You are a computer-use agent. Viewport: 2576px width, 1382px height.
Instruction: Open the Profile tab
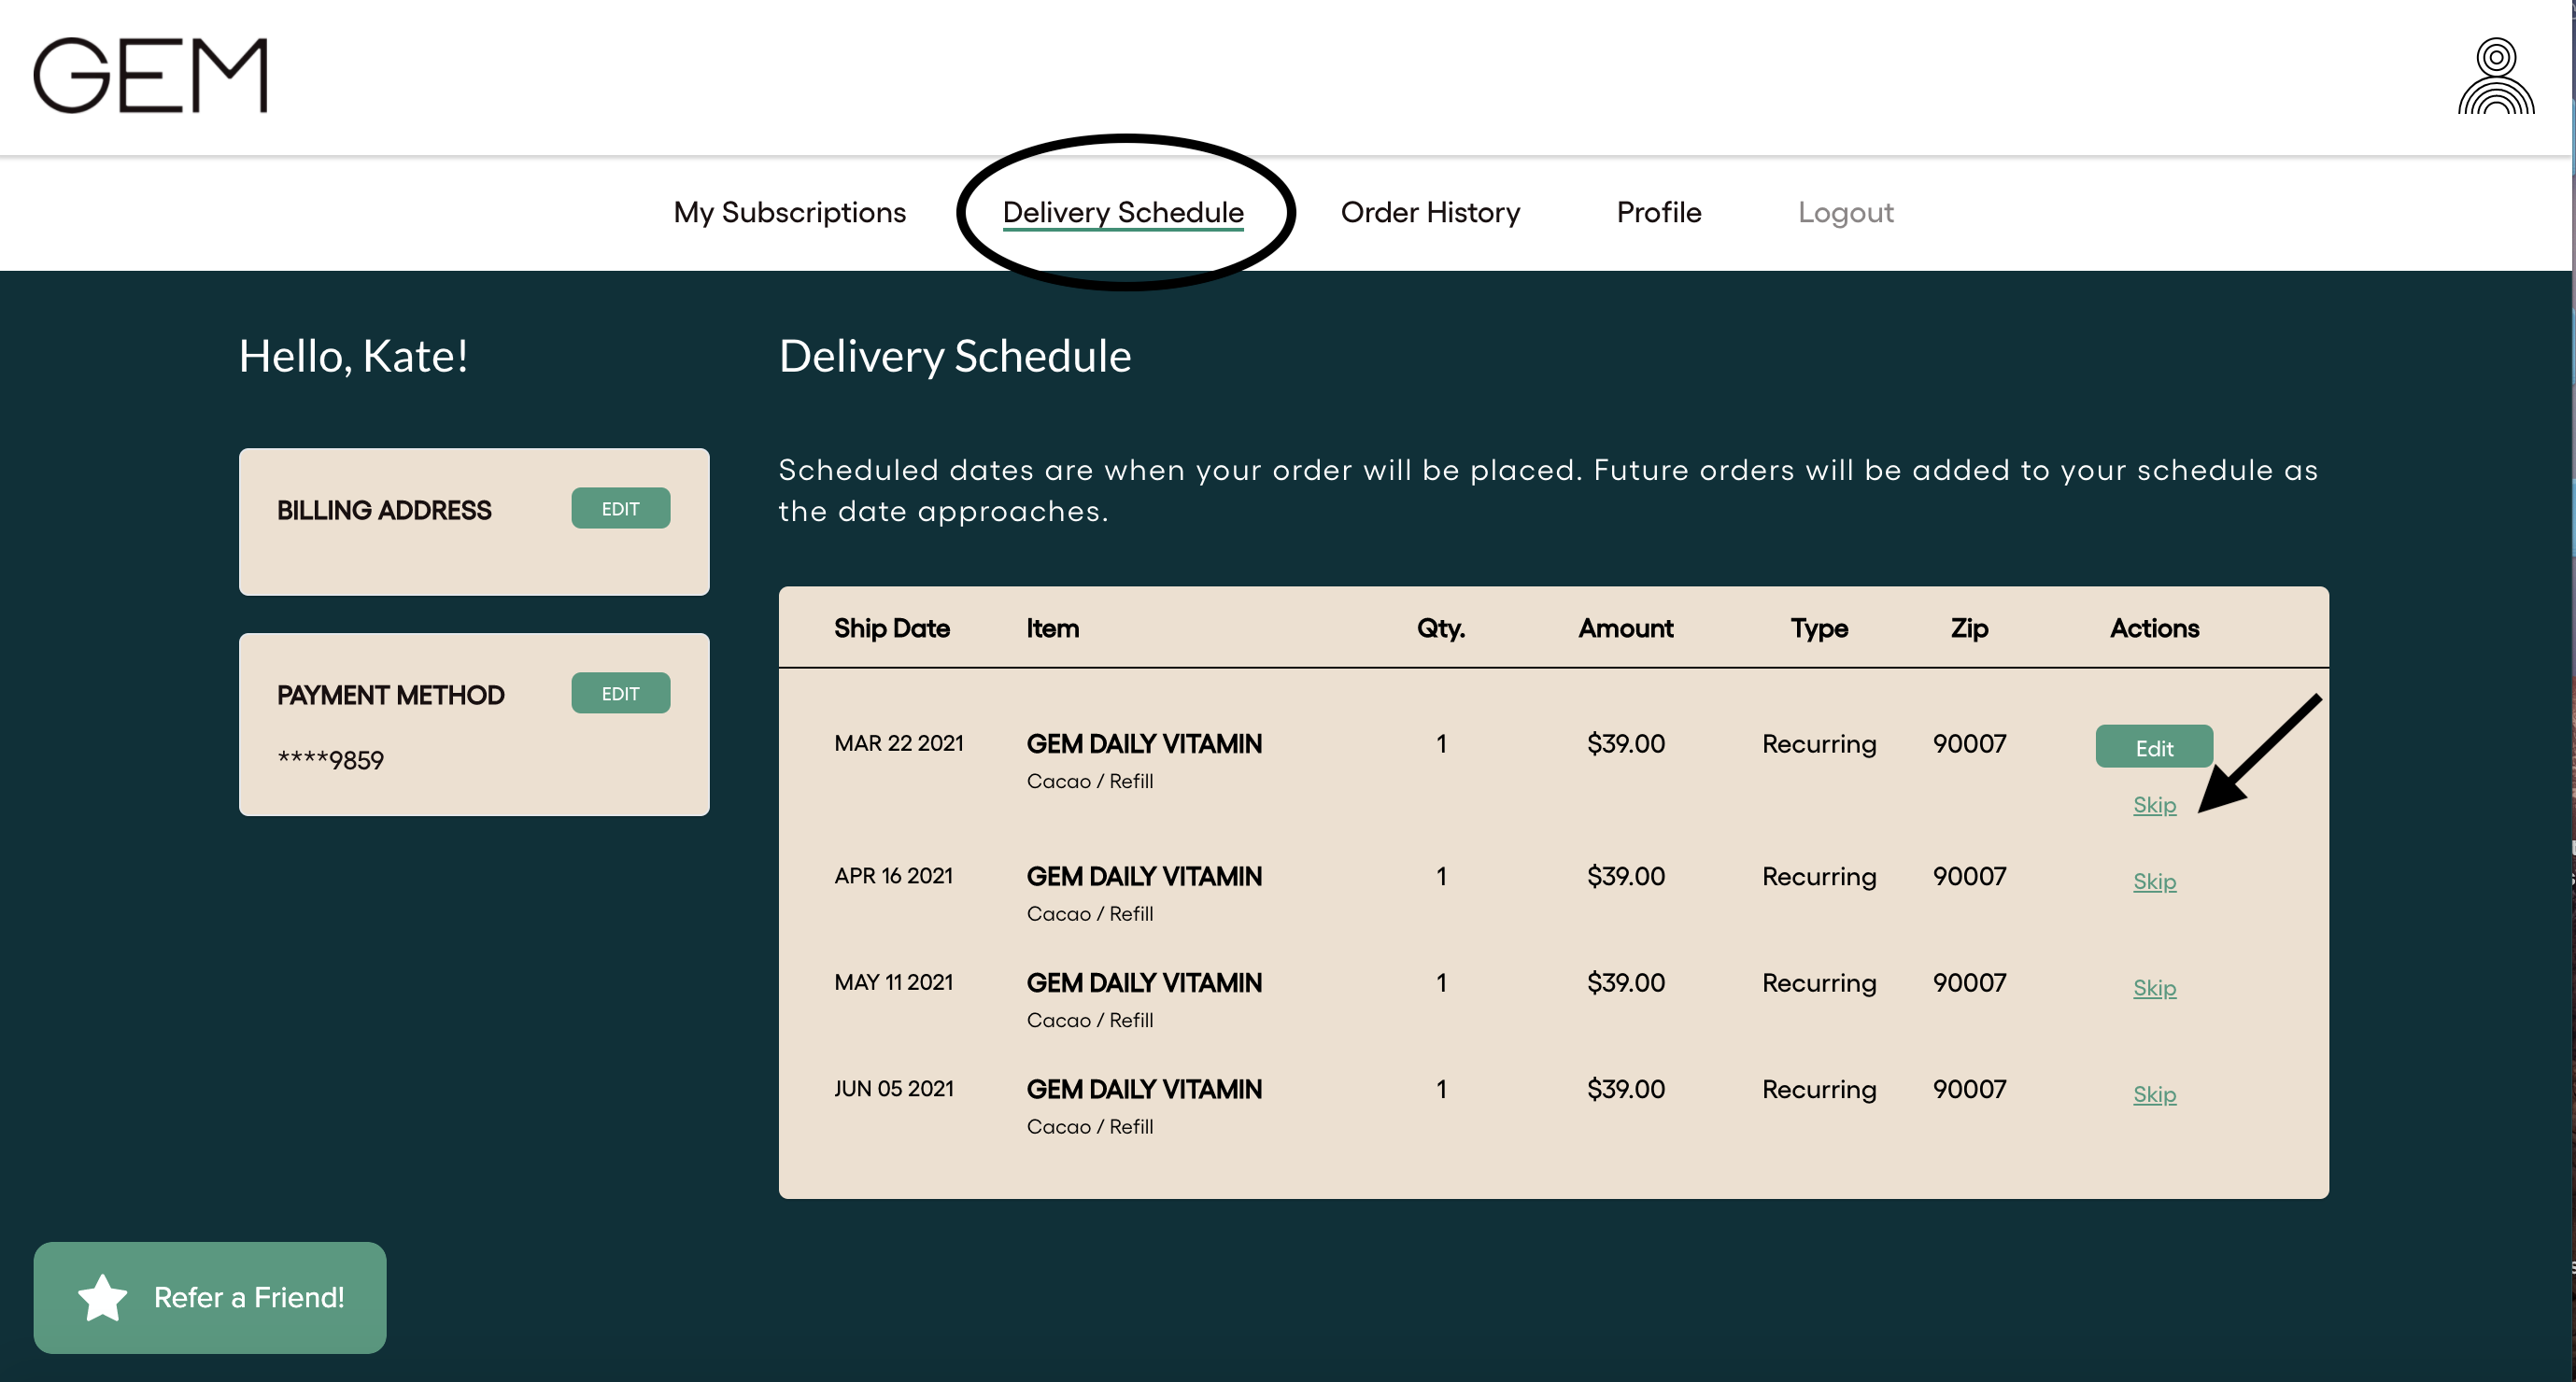[1658, 212]
